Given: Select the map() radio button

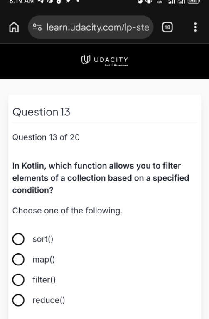Looking at the screenshot, I should [18, 259].
